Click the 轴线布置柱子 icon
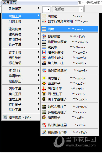102x153 pixels. (x=44, y=107)
